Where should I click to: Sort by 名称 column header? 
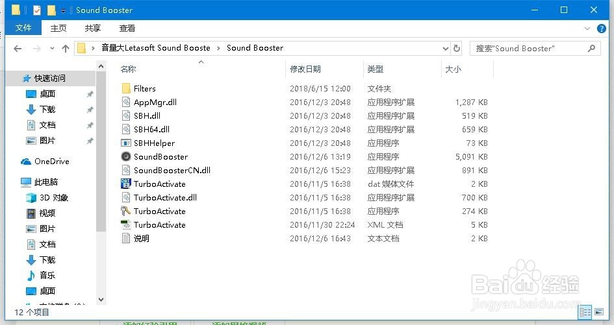coord(128,69)
